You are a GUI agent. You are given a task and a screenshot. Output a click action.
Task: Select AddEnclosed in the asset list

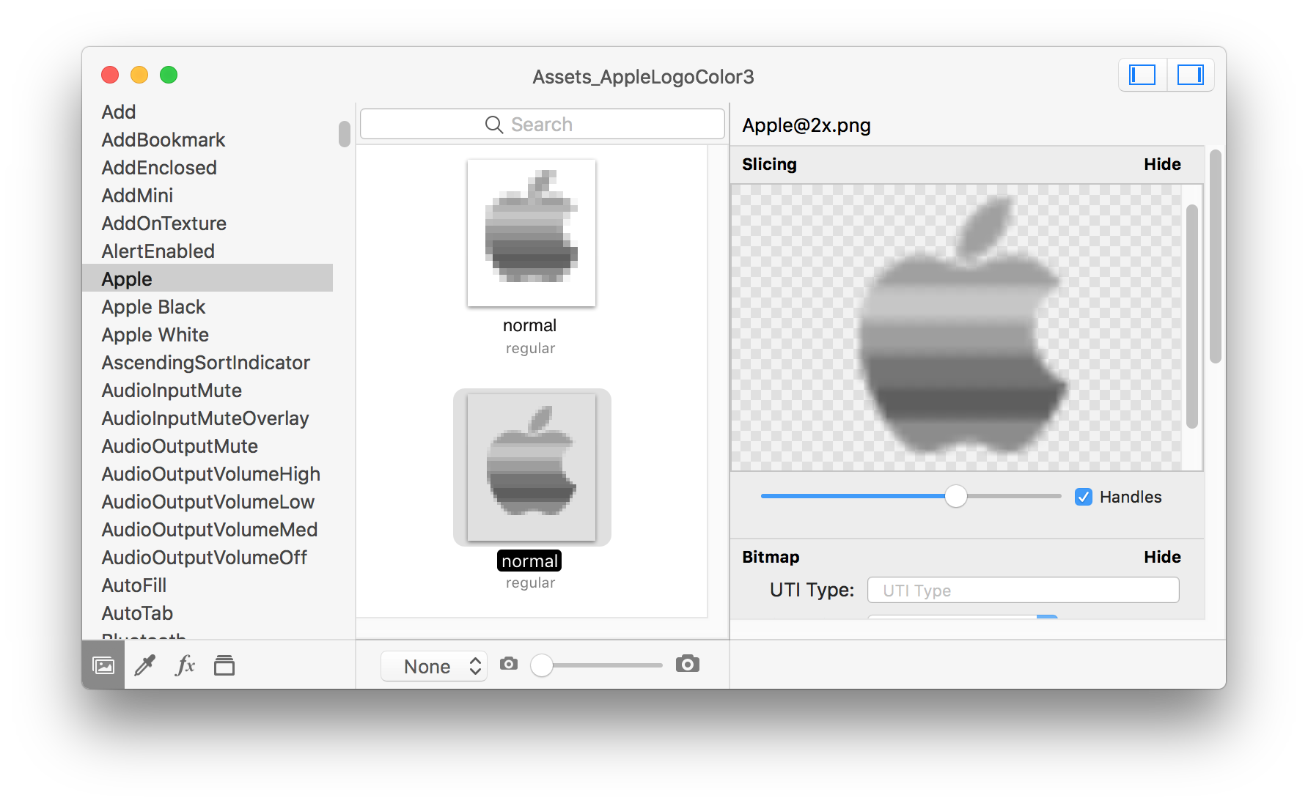pos(207,168)
